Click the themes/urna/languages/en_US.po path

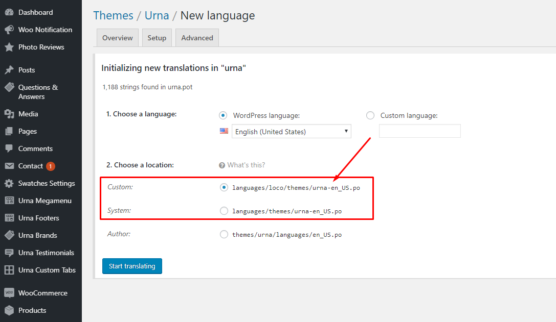[287, 235]
